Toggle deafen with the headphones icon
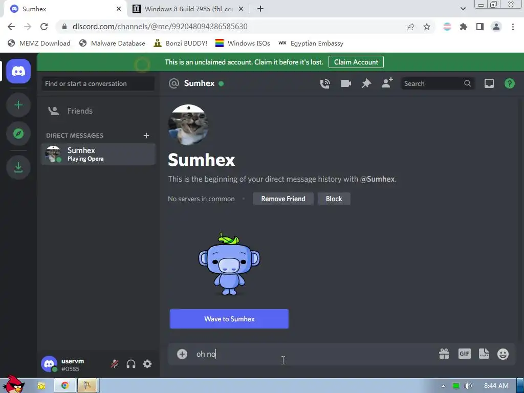 tap(131, 364)
